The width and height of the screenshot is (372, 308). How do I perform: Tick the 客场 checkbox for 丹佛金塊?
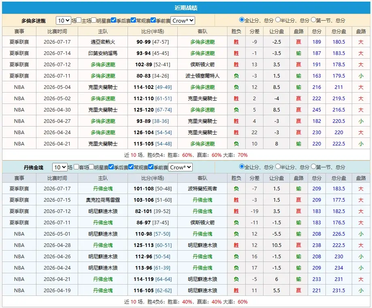coord(77,167)
